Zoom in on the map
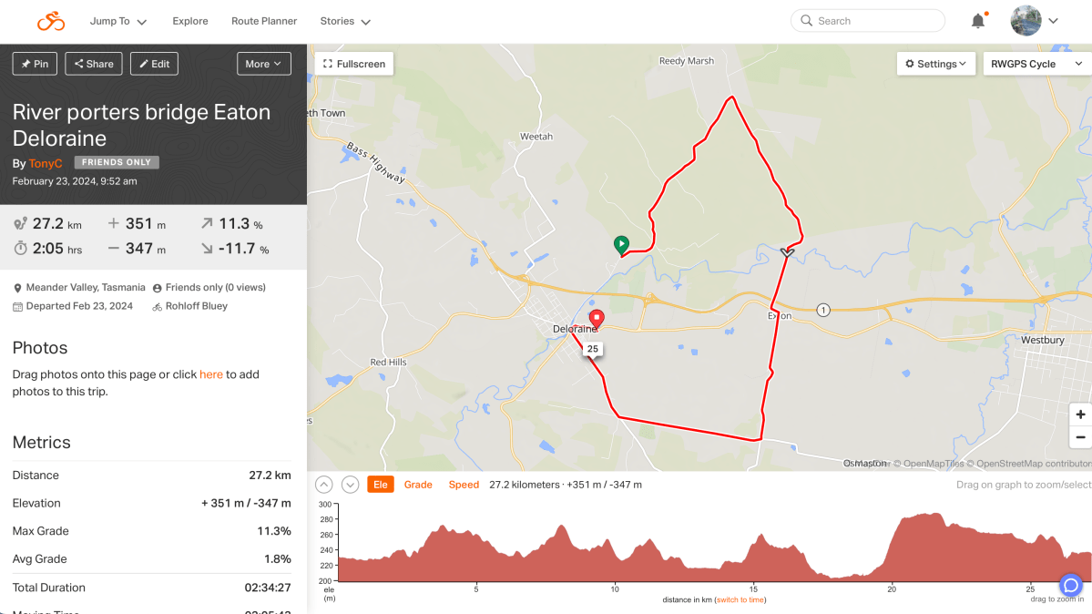Image resolution: width=1092 pixels, height=614 pixels. click(1081, 414)
